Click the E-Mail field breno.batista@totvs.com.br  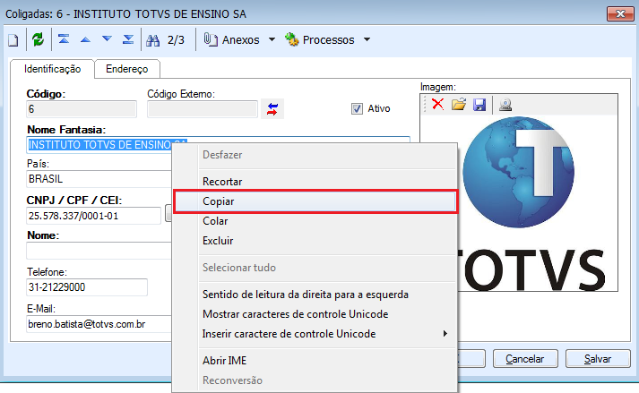99,324
